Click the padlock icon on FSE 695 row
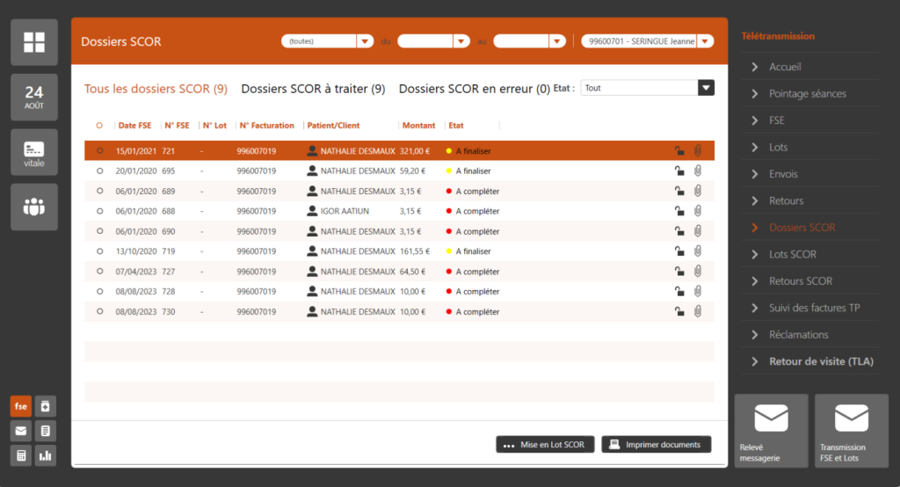Screen dimensions: 900x487 [x=679, y=171]
